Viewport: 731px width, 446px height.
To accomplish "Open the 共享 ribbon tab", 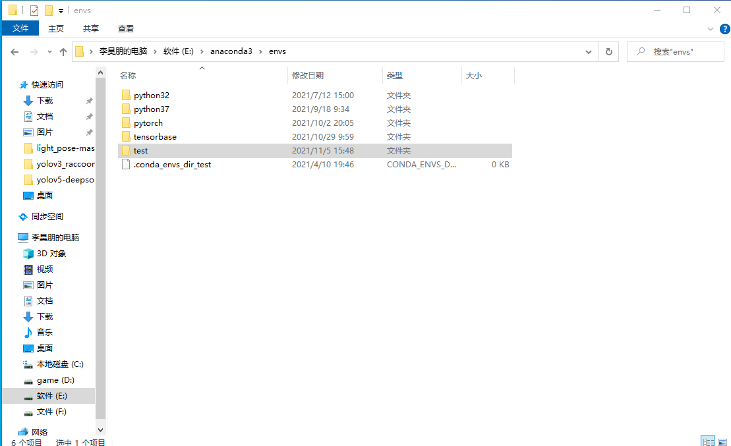I will click(x=91, y=28).
